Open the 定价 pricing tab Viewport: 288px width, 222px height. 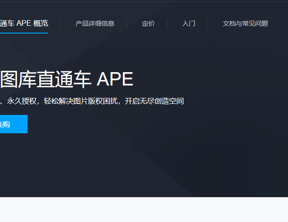pyautogui.click(x=148, y=23)
